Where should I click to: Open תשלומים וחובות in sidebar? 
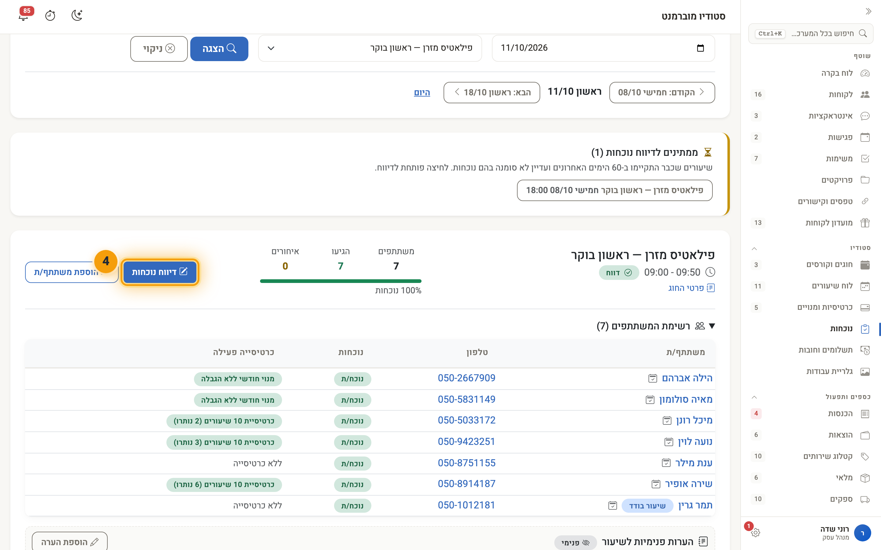[x=811, y=350]
